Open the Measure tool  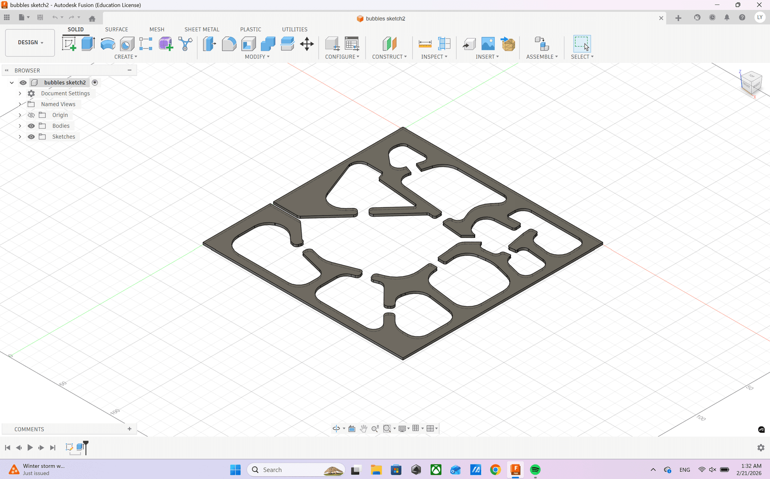tap(425, 44)
